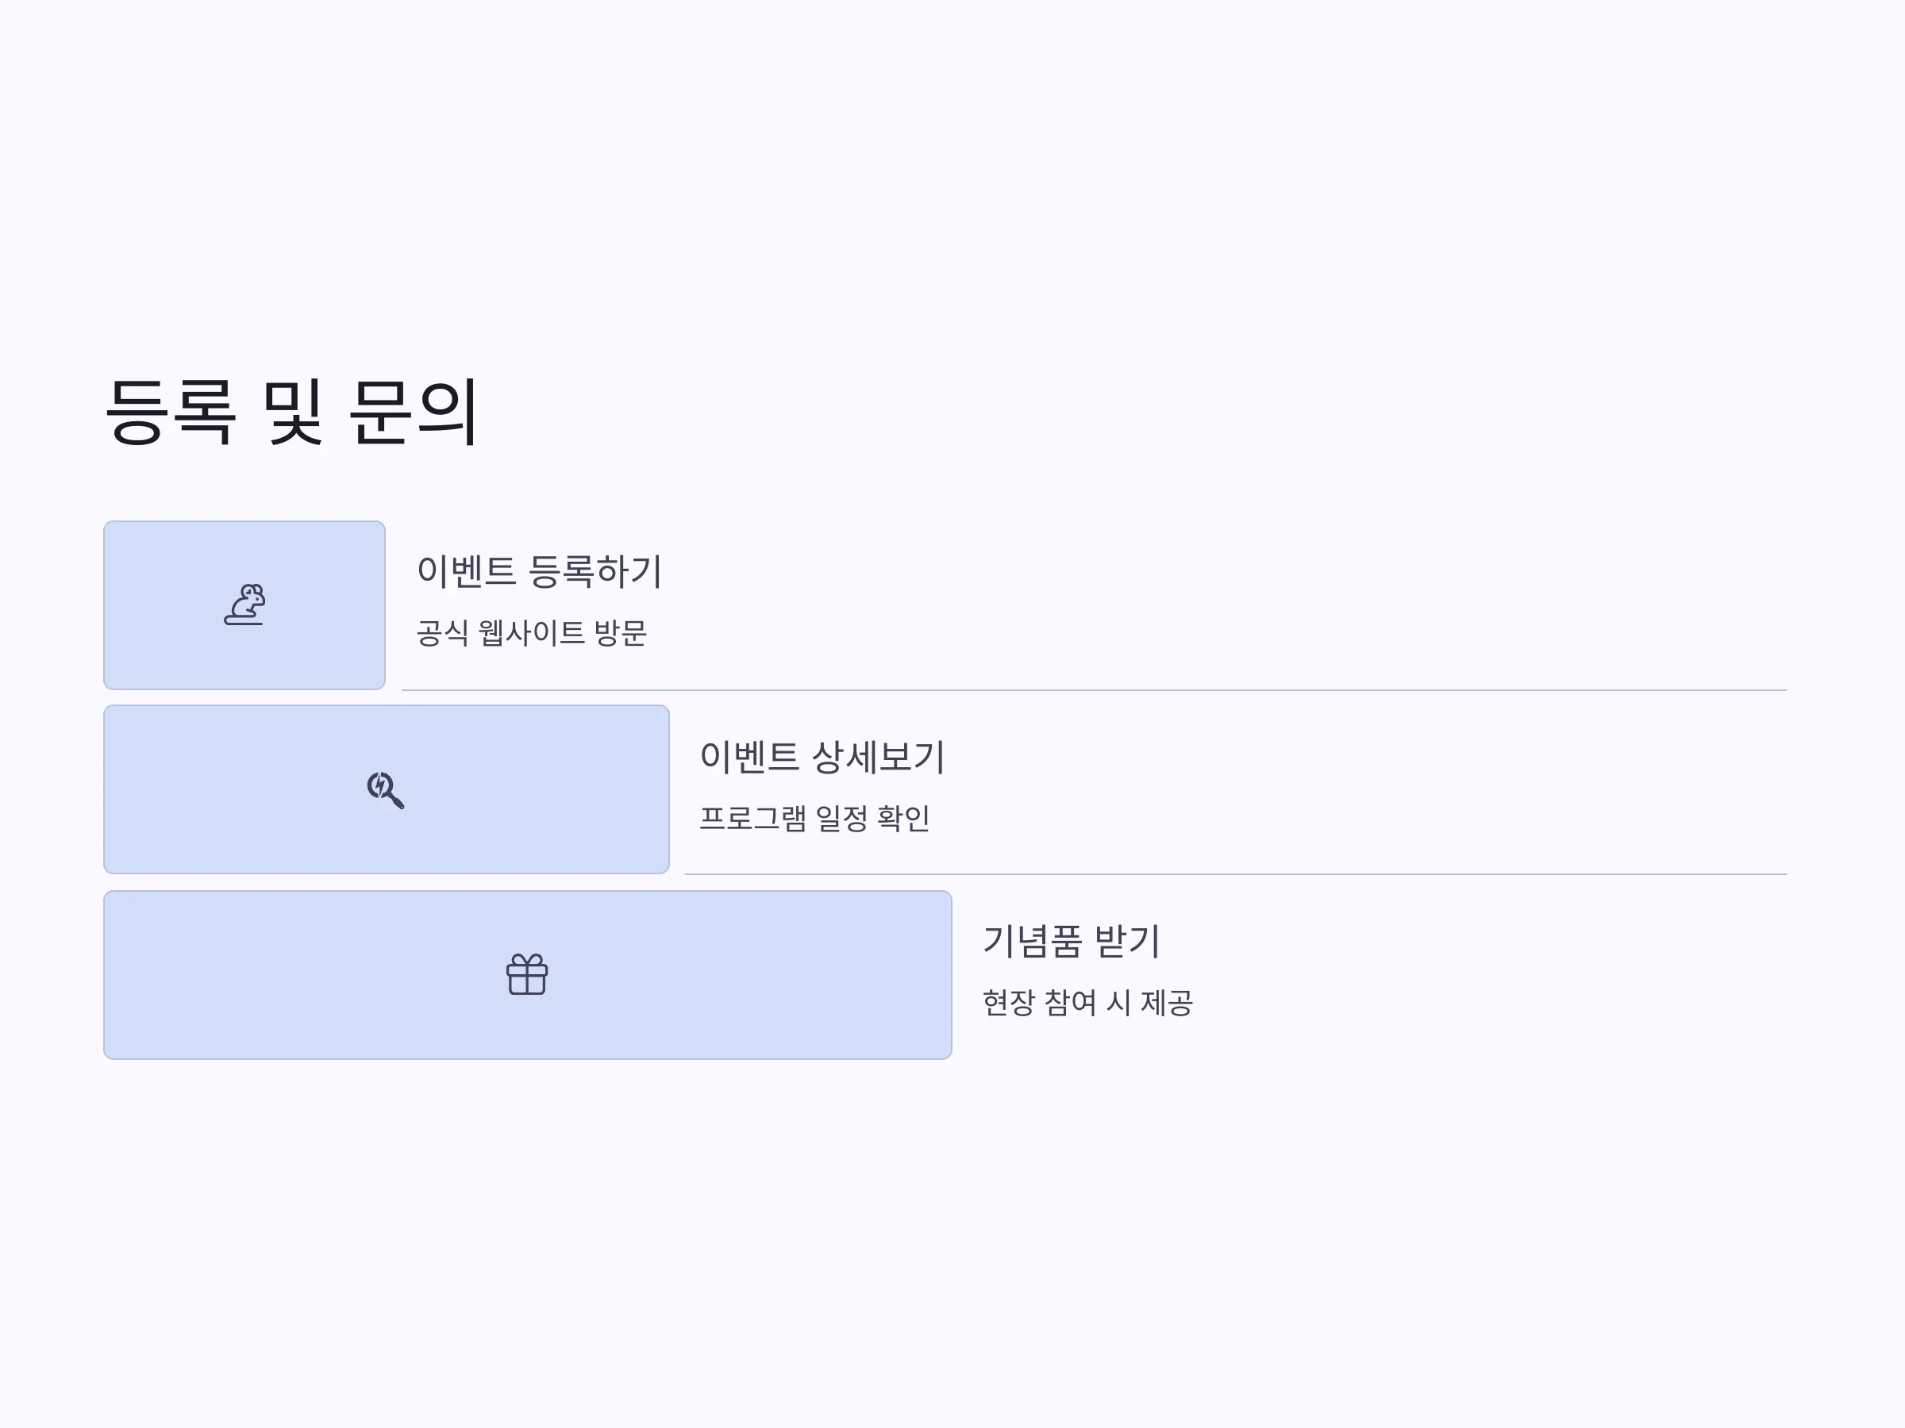
Task: Select the 프로그램 일정 확인 description
Action: (x=814, y=818)
